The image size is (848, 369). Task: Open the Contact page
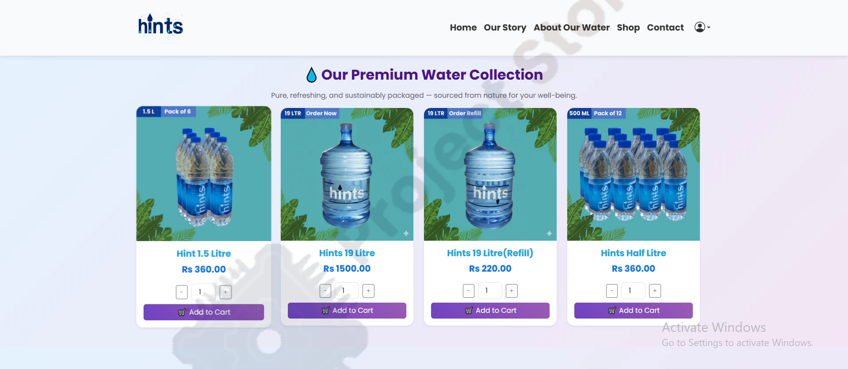click(x=665, y=27)
